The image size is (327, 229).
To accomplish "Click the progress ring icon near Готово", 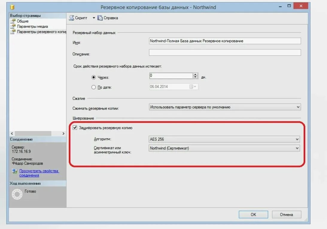I will tap(17, 194).
